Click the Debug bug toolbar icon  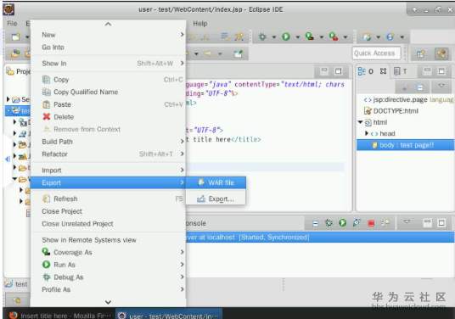pyautogui.click(x=262, y=36)
